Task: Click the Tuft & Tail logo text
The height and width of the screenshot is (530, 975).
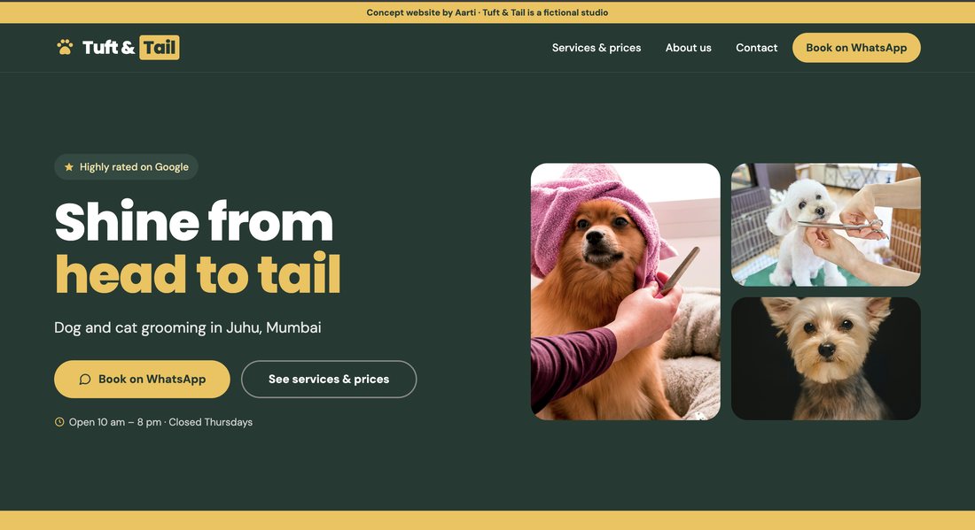Action: click(130, 47)
